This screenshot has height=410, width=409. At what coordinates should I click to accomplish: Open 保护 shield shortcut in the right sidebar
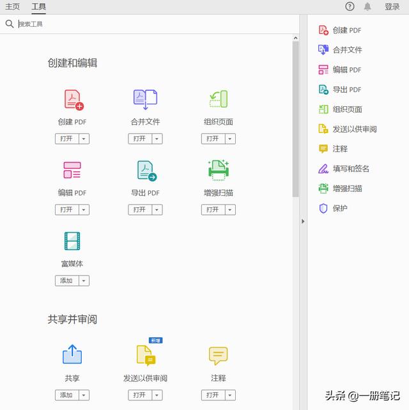coord(333,208)
